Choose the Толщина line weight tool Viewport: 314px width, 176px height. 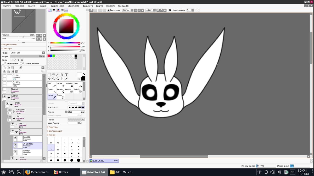point(69,85)
